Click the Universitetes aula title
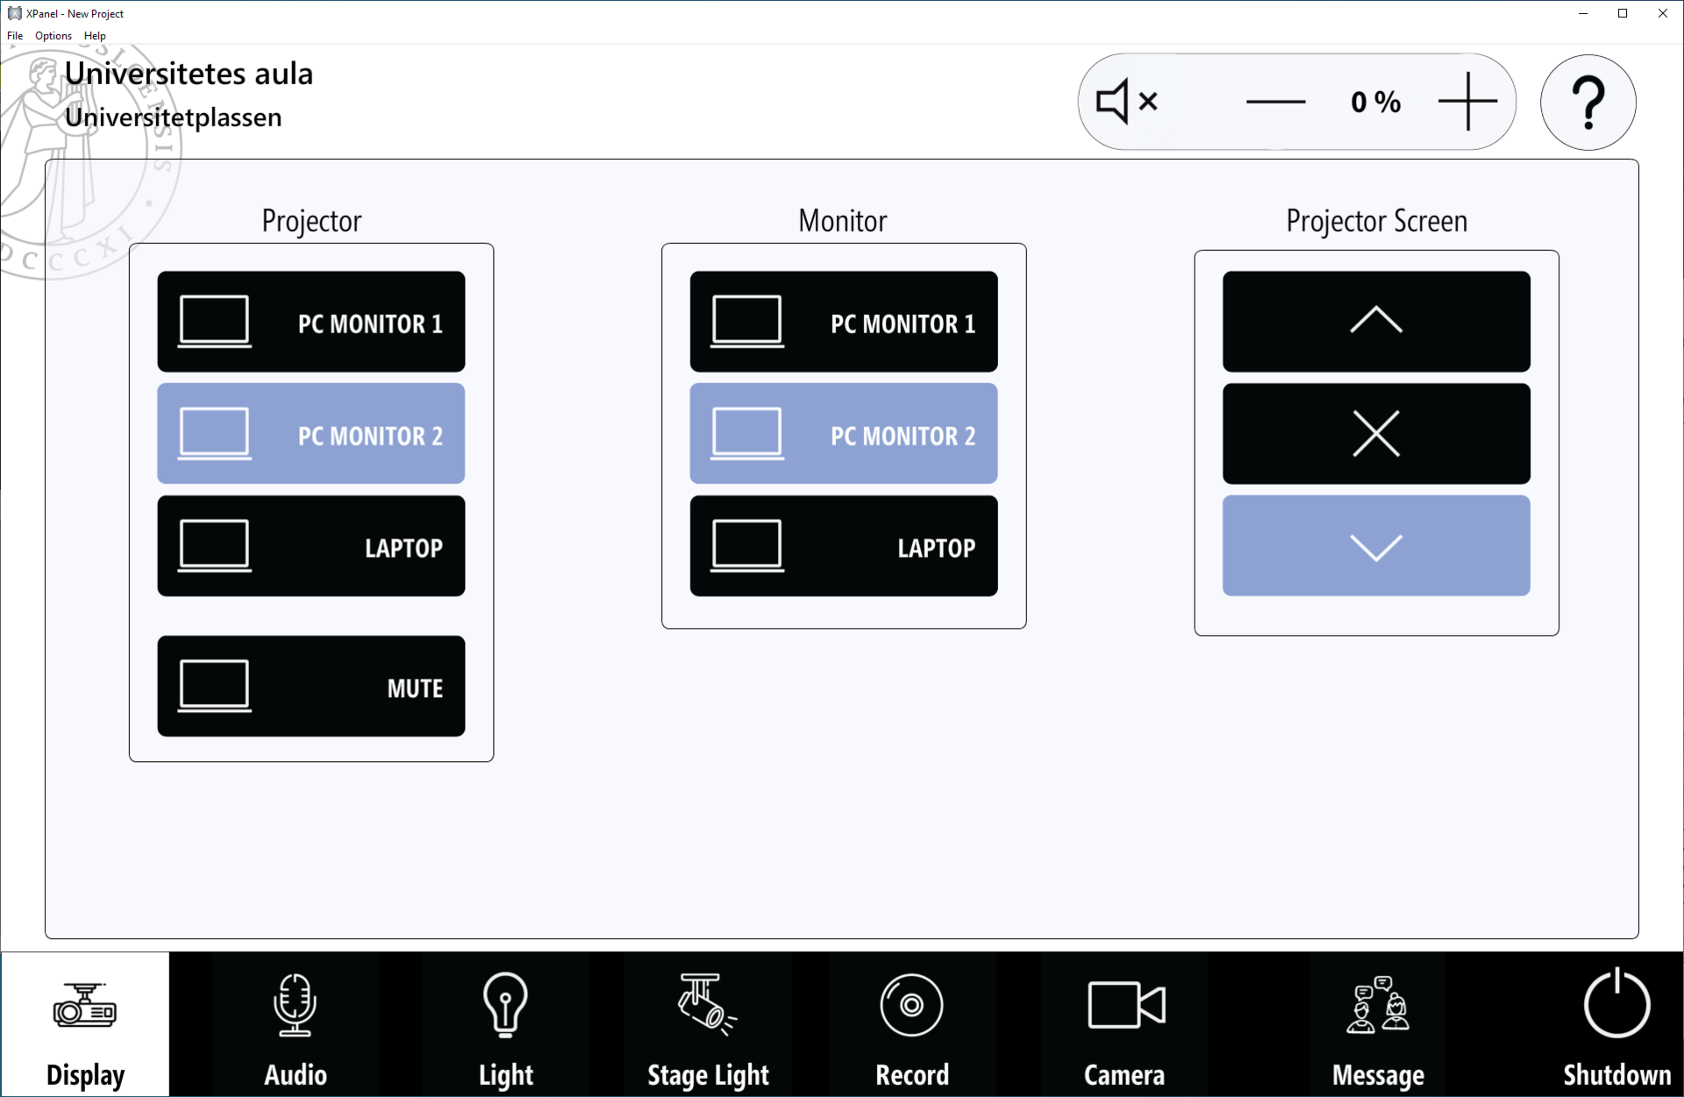Viewport: 1684px width, 1097px height. (x=189, y=74)
